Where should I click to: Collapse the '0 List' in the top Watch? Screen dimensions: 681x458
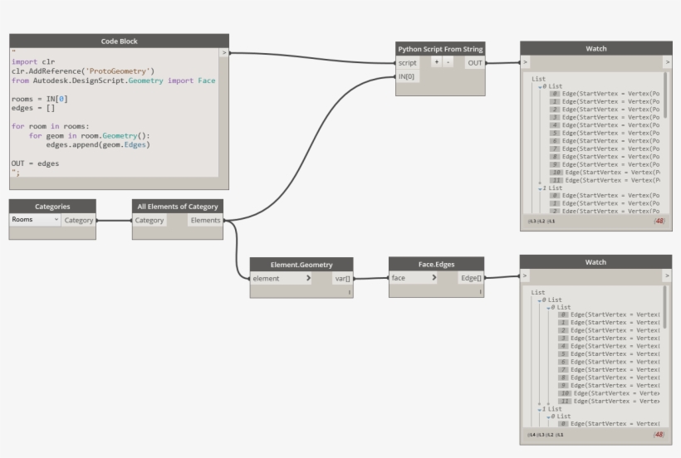coord(541,87)
